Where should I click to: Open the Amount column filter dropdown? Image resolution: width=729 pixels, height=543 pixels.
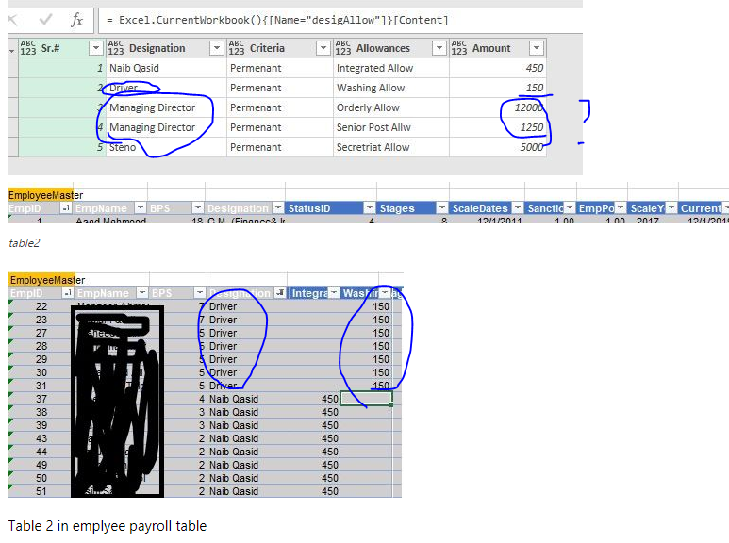click(x=536, y=48)
